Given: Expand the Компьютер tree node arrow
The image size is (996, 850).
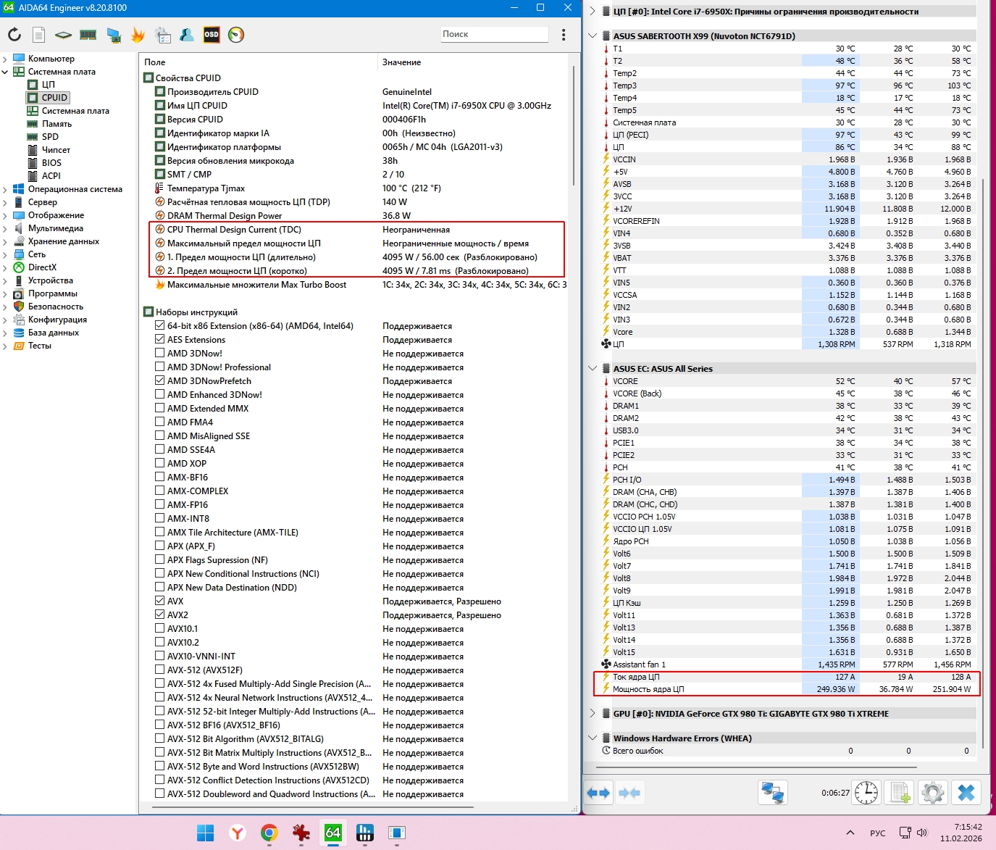Looking at the screenshot, I should tap(5, 59).
